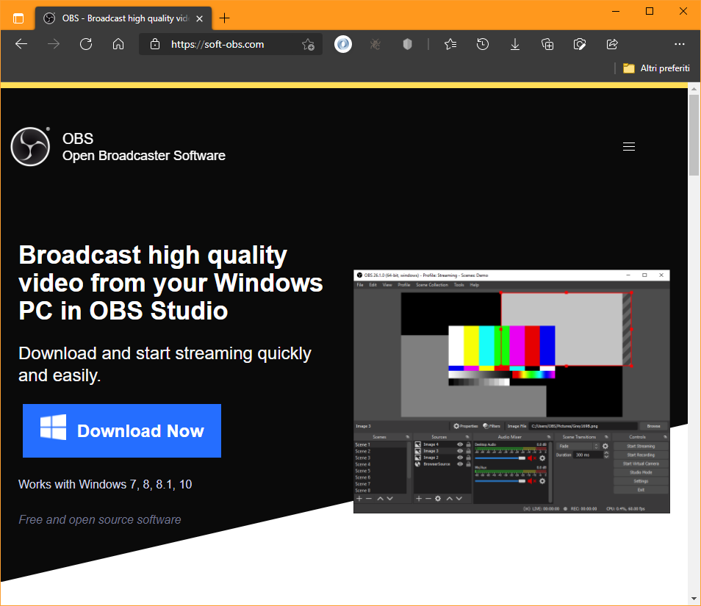This screenshot has width=701, height=606.
Task: Click the Download Now button
Action: [x=122, y=431]
